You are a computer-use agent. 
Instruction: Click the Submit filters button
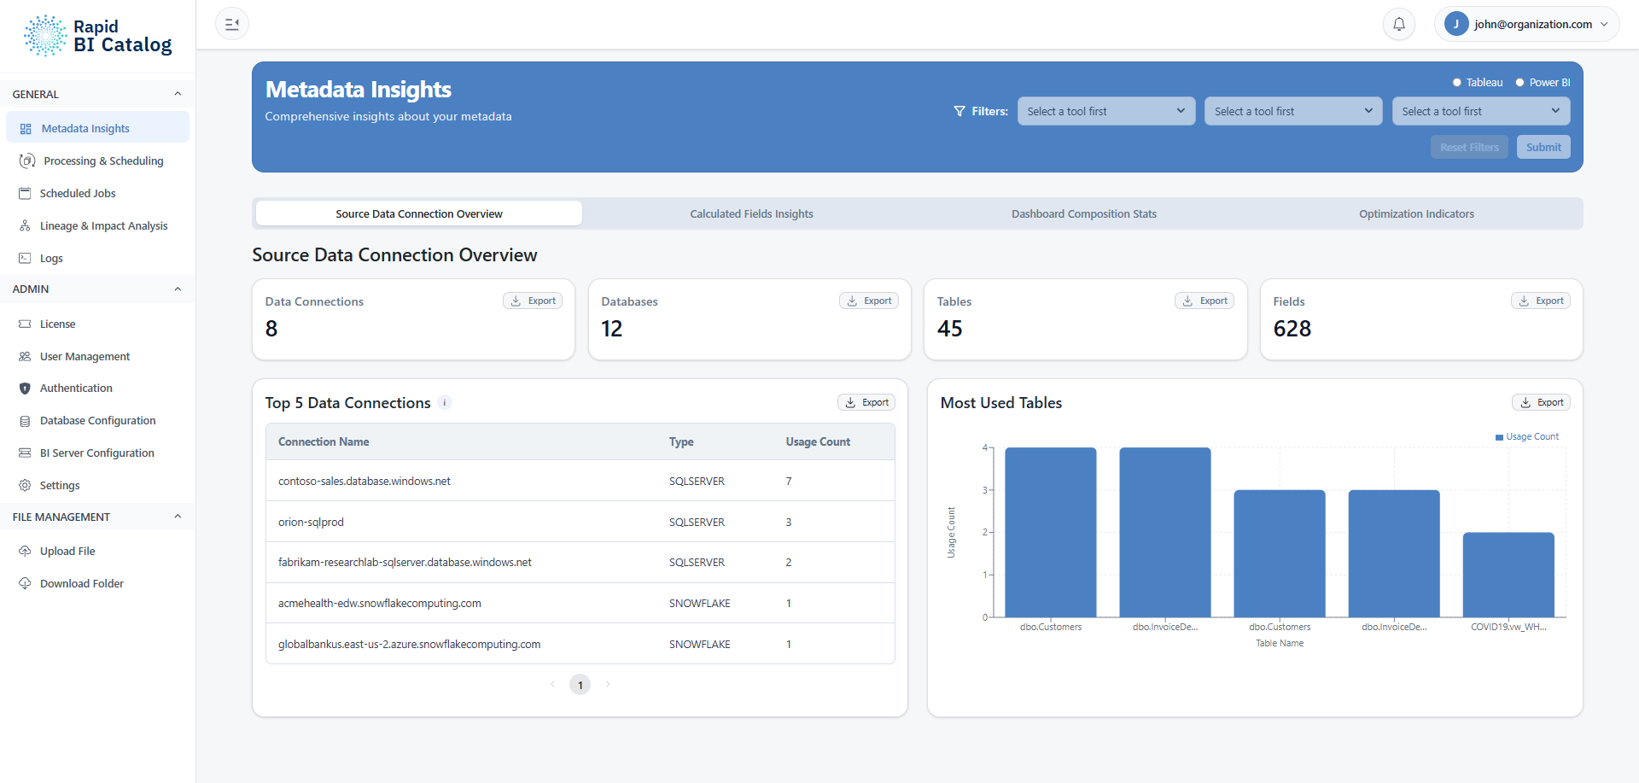point(1543,147)
